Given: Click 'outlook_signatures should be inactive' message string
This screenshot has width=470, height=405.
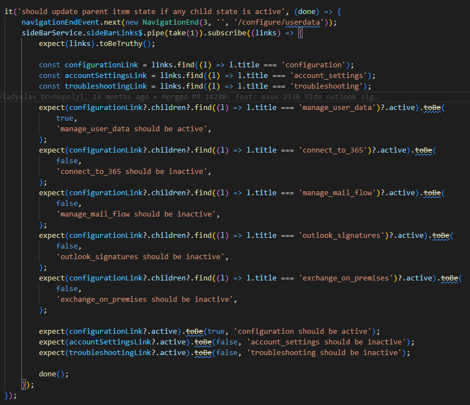Looking at the screenshot, I should [140, 257].
